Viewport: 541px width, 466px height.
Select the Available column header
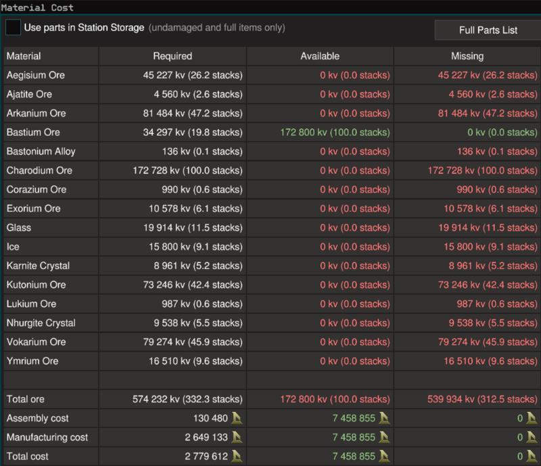pyautogui.click(x=320, y=56)
